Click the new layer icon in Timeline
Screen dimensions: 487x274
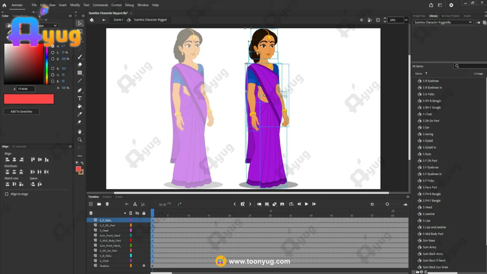point(91,204)
